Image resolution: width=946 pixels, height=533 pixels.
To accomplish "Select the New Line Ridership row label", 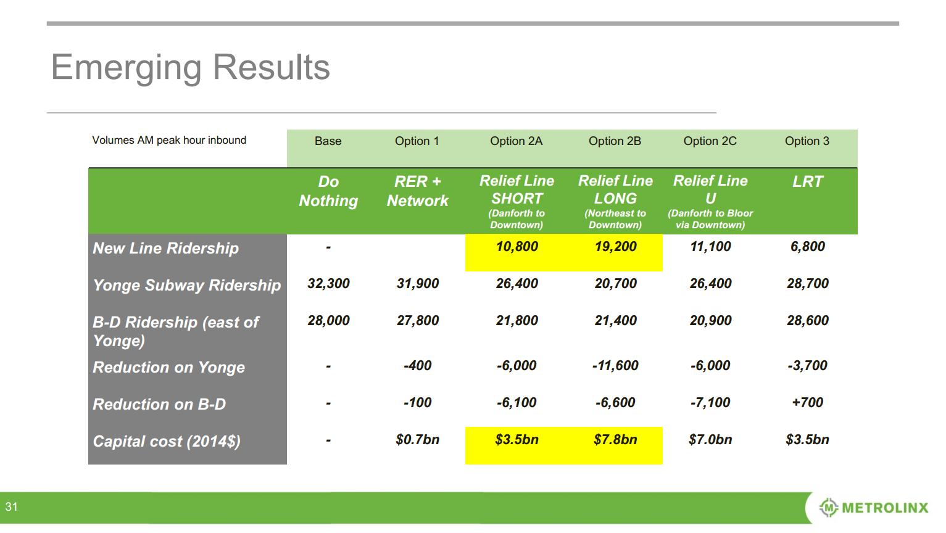I will (x=165, y=248).
